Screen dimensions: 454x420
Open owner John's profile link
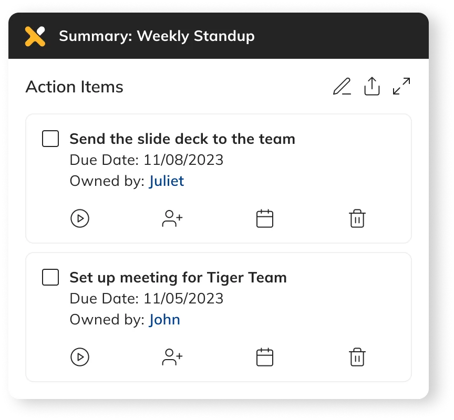[164, 320]
